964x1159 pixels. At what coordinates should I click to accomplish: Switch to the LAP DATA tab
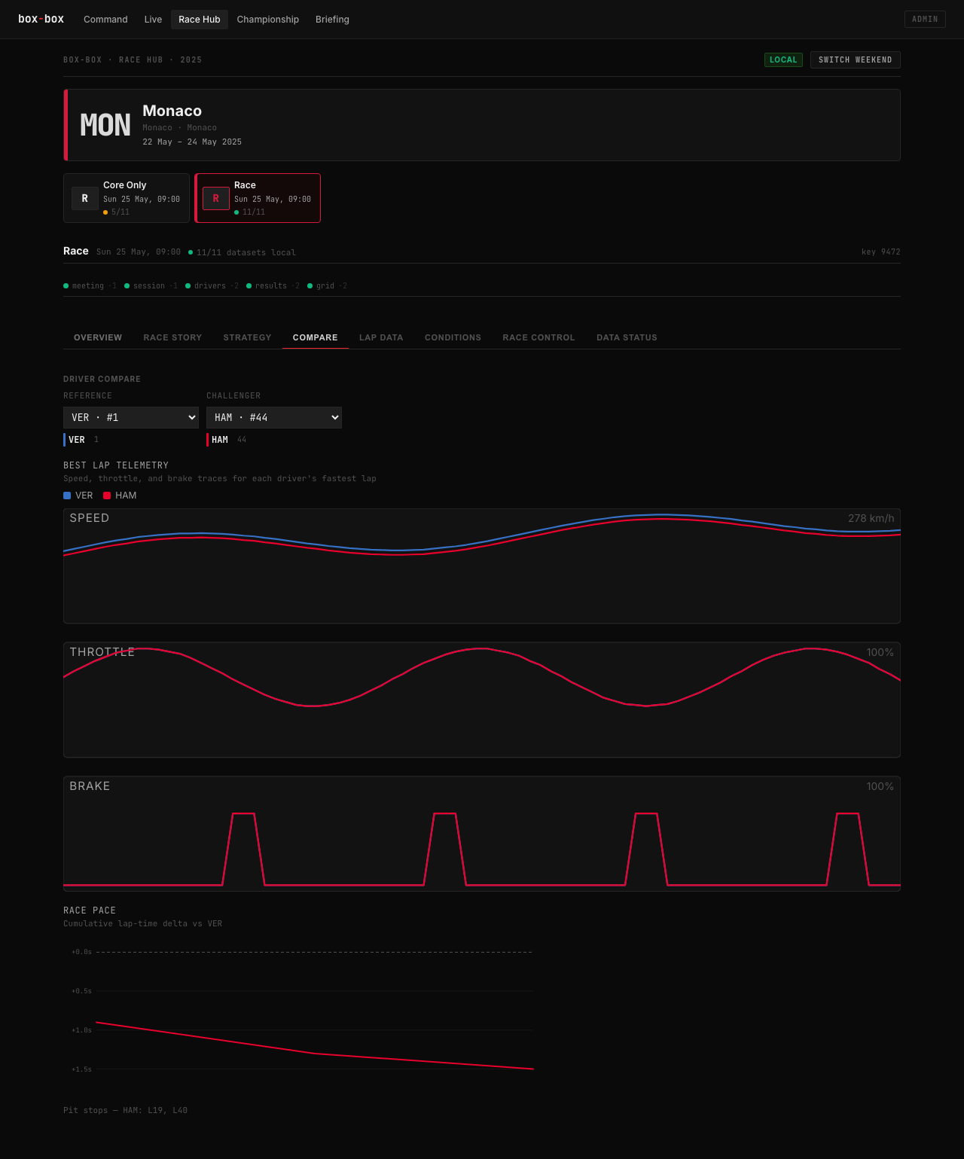[381, 337]
